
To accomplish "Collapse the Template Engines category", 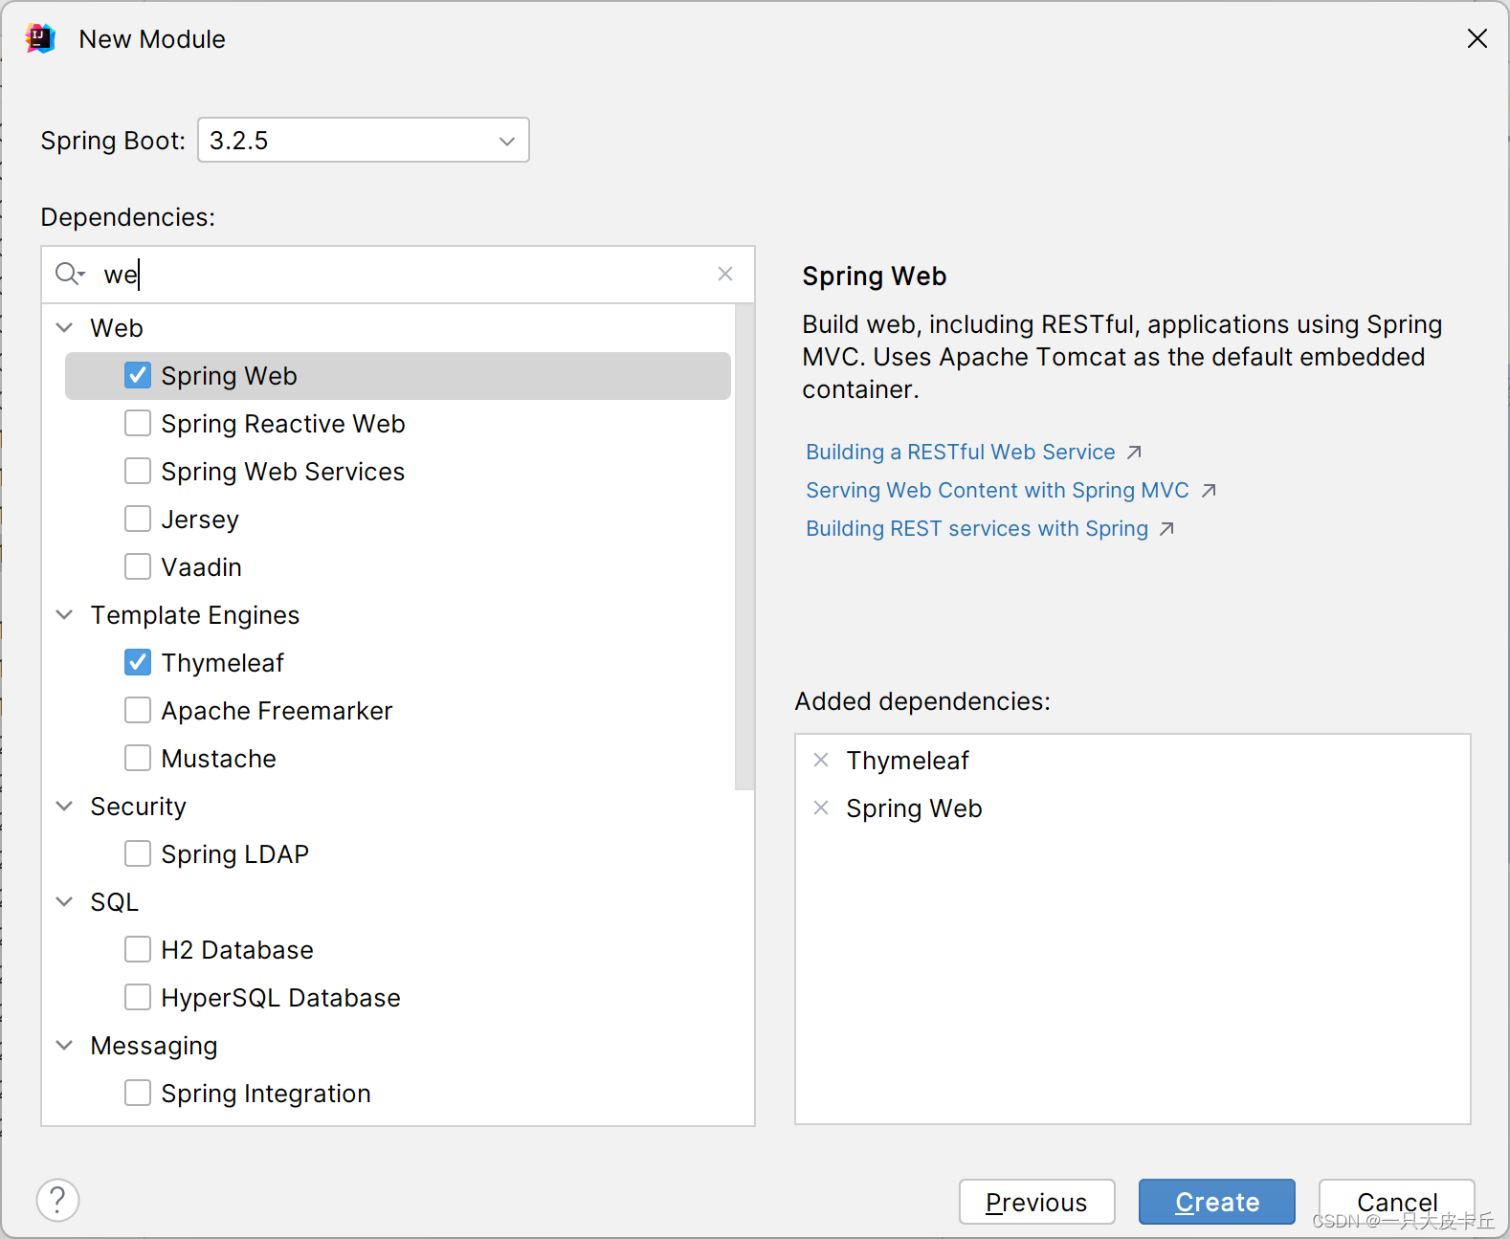I will (64, 614).
